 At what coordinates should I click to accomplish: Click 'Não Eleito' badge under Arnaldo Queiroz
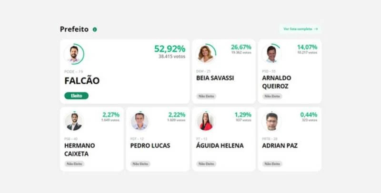[x=272, y=96]
